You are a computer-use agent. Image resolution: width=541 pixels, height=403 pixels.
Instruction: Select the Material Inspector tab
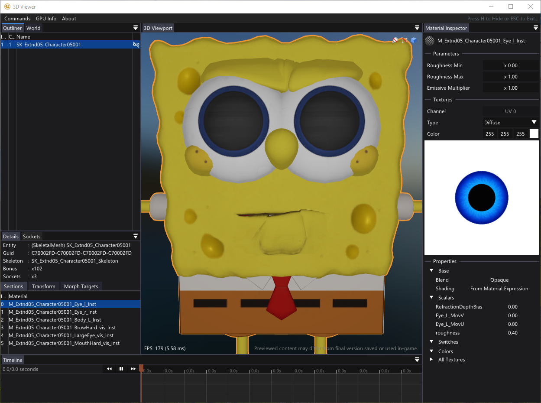pyautogui.click(x=446, y=28)
